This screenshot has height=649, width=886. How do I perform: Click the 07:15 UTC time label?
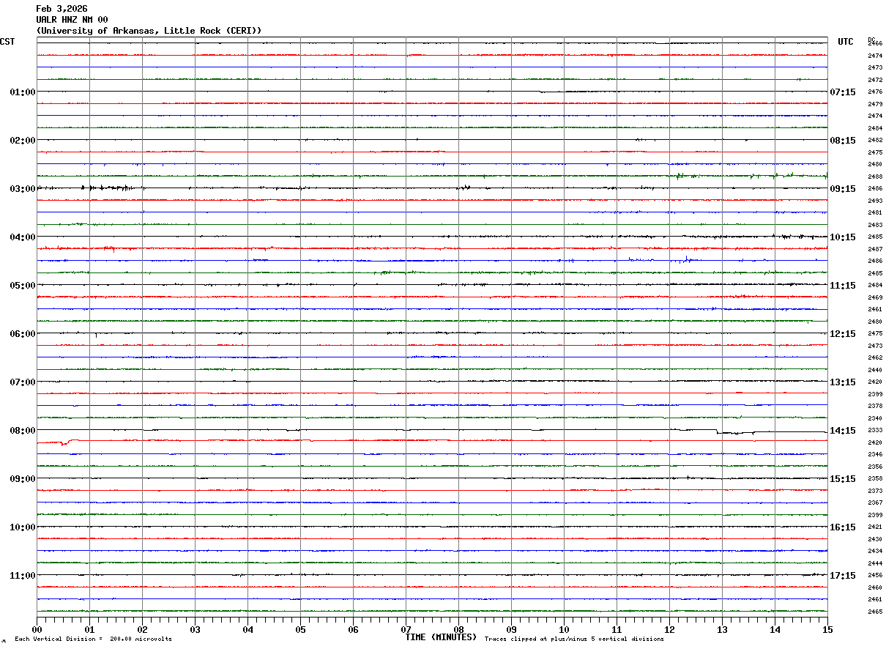(843, 92)
